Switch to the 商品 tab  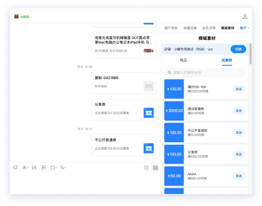183,60
